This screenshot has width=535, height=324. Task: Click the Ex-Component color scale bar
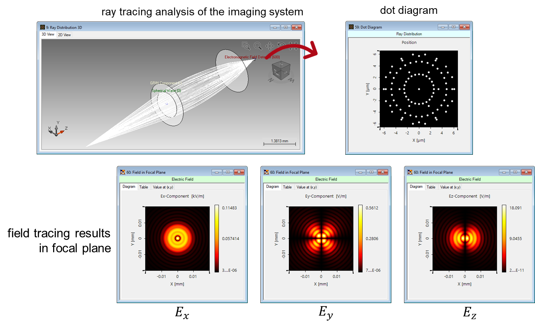click(x=217, y=238)
